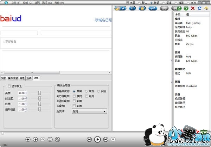Enable 纵向 checkbox for 去方格噪声

[87, 96]
